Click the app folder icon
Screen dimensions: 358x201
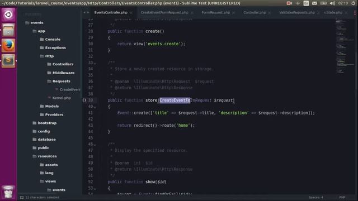click(x=35, y=31)
